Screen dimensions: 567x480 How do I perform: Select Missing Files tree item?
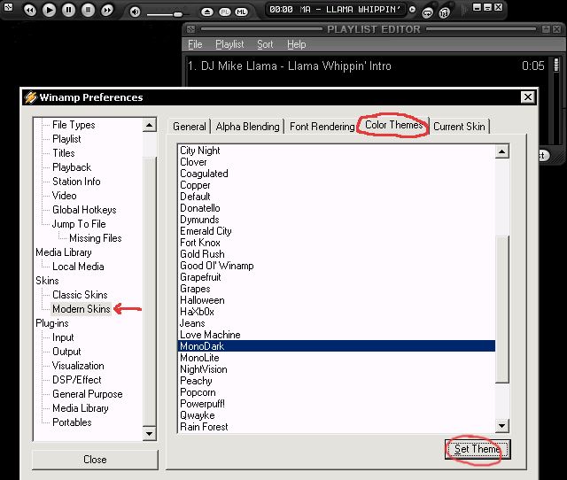96,238
